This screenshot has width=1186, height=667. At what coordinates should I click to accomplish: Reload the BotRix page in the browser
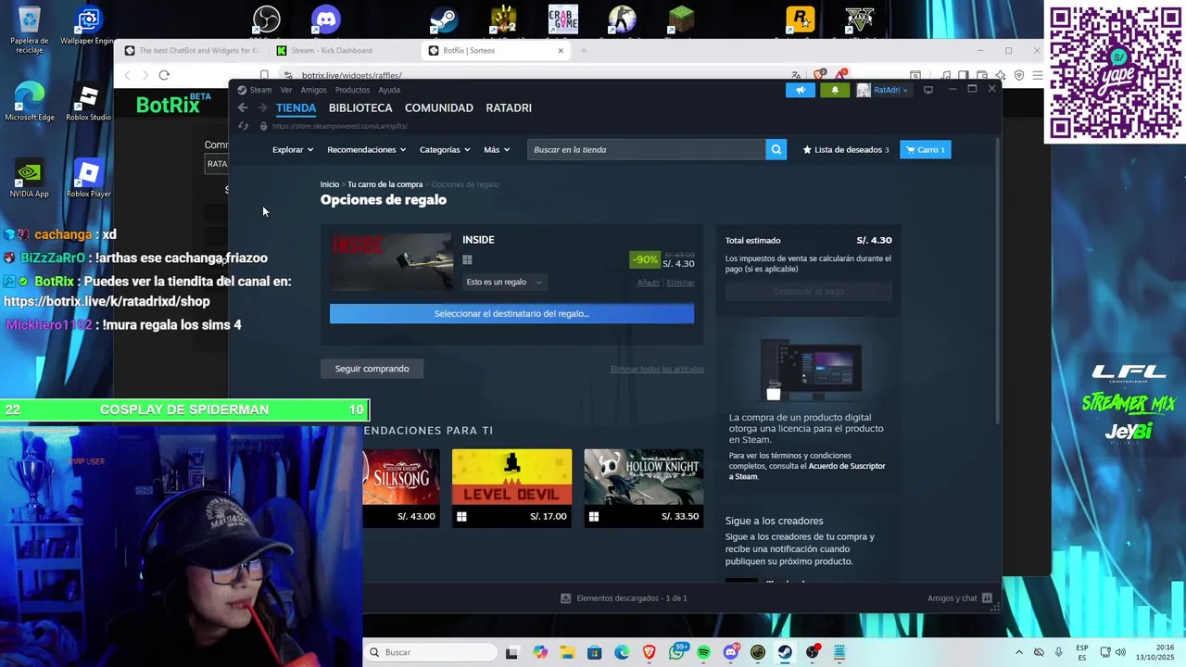[x=164, y=75]
